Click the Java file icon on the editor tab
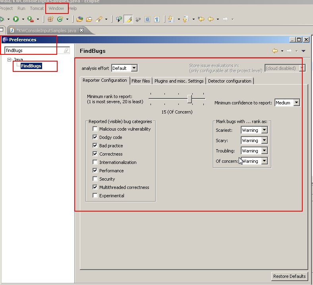This screenshot has width=313, height=285. (12, 30)
